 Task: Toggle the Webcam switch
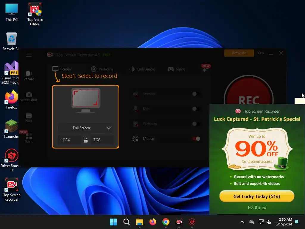196,124
